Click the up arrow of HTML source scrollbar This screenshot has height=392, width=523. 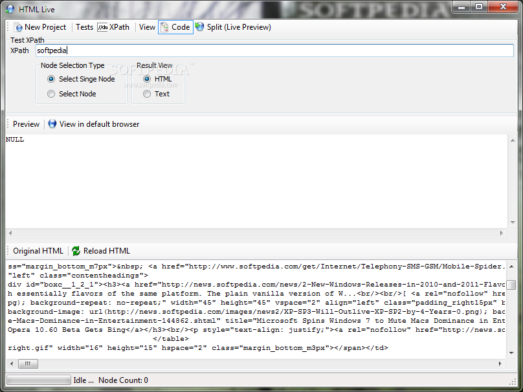[511, 267]
